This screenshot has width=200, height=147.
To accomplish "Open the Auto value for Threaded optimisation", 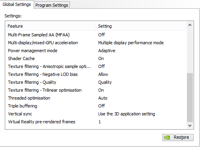I will click(x=103, y=98).
